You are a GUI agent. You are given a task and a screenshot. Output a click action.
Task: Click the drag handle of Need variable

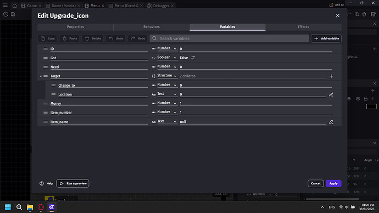[x=46, y=67]
